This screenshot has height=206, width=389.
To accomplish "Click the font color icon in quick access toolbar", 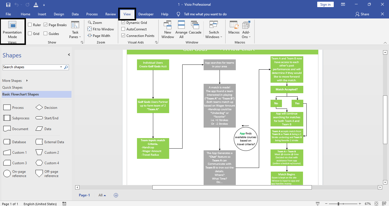I will pyautogui.click(x=36, y=5).
